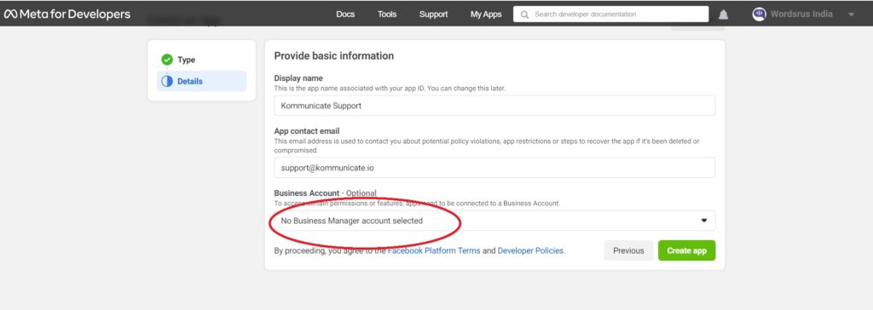Open the Docs menu
The width and height of the screenshot is (873, 310).
click(x=345, y=14)
